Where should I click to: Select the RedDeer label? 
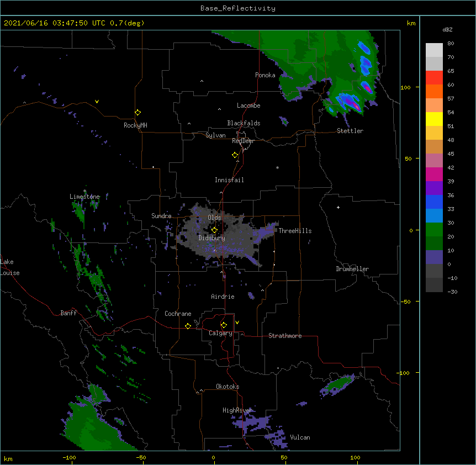243,141
